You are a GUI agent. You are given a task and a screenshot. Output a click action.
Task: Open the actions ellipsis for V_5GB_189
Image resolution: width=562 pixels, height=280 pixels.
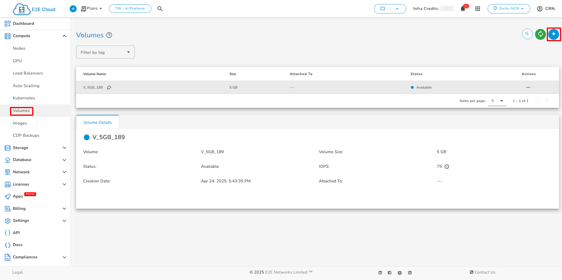(528, 87)
